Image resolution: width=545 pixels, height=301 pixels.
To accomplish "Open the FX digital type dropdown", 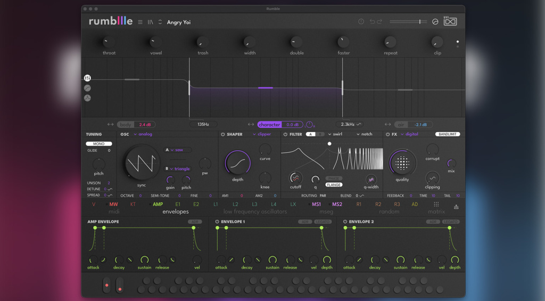I will pyautogui.click(x=409, y=134).
